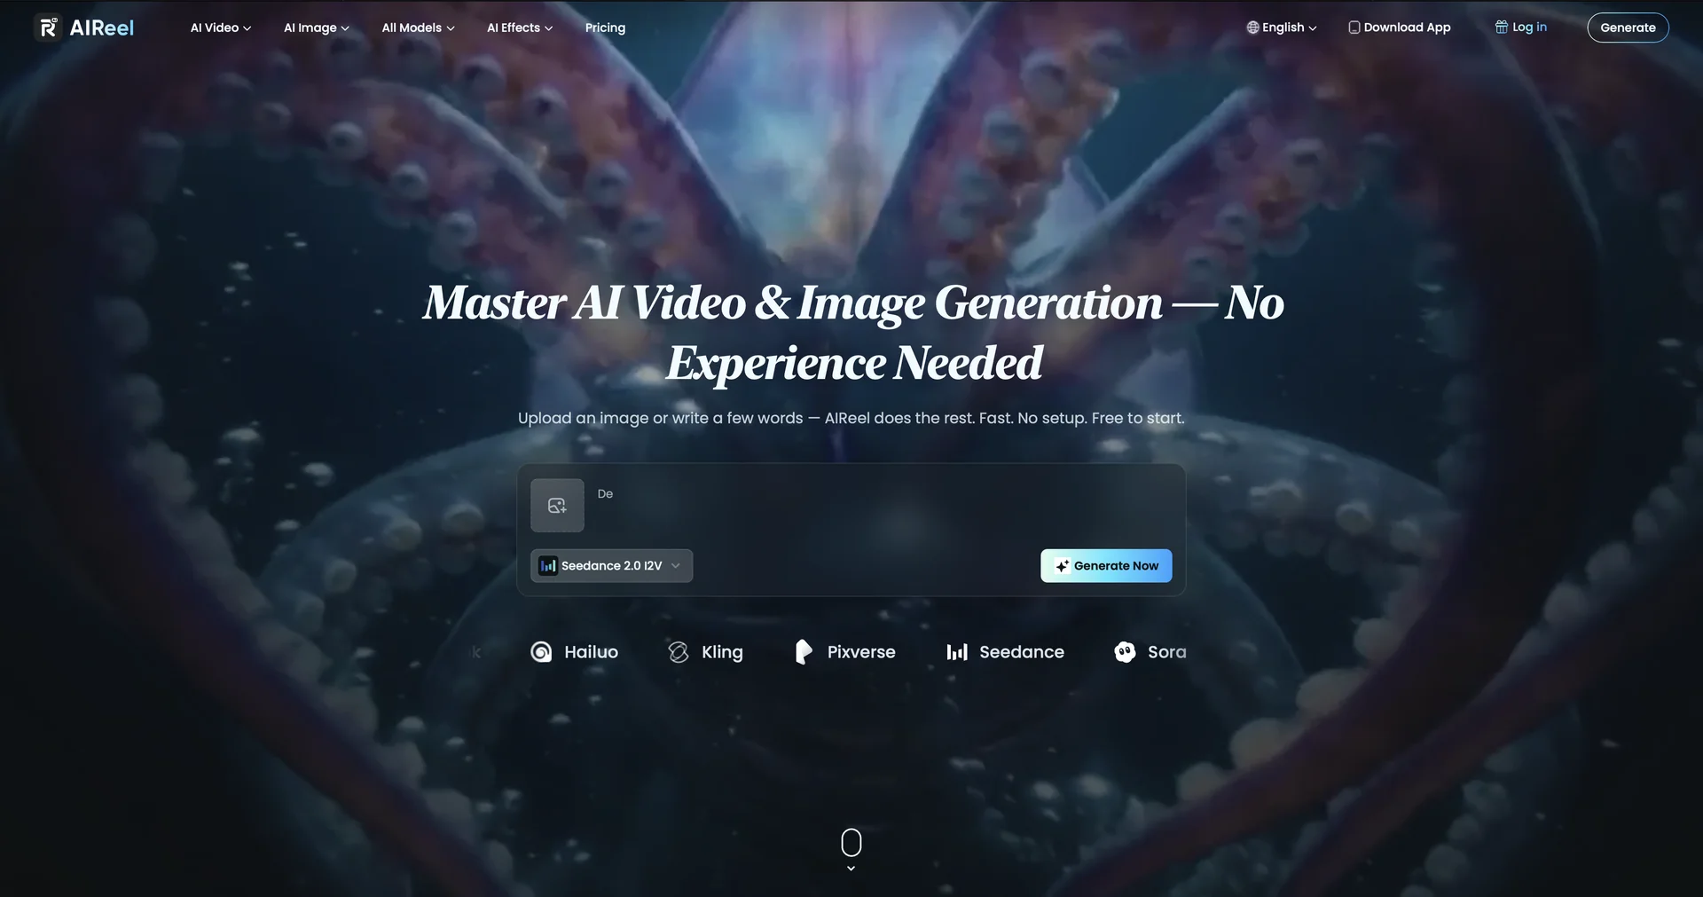Viewport: 1703px width, 897px height.
Task: Click the Generate button in the header
Action: 1627,28
